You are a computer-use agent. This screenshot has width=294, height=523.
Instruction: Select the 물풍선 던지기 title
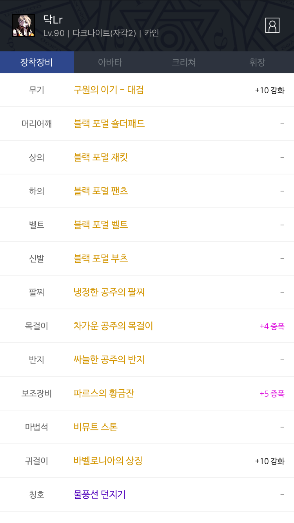click(100, 494)
